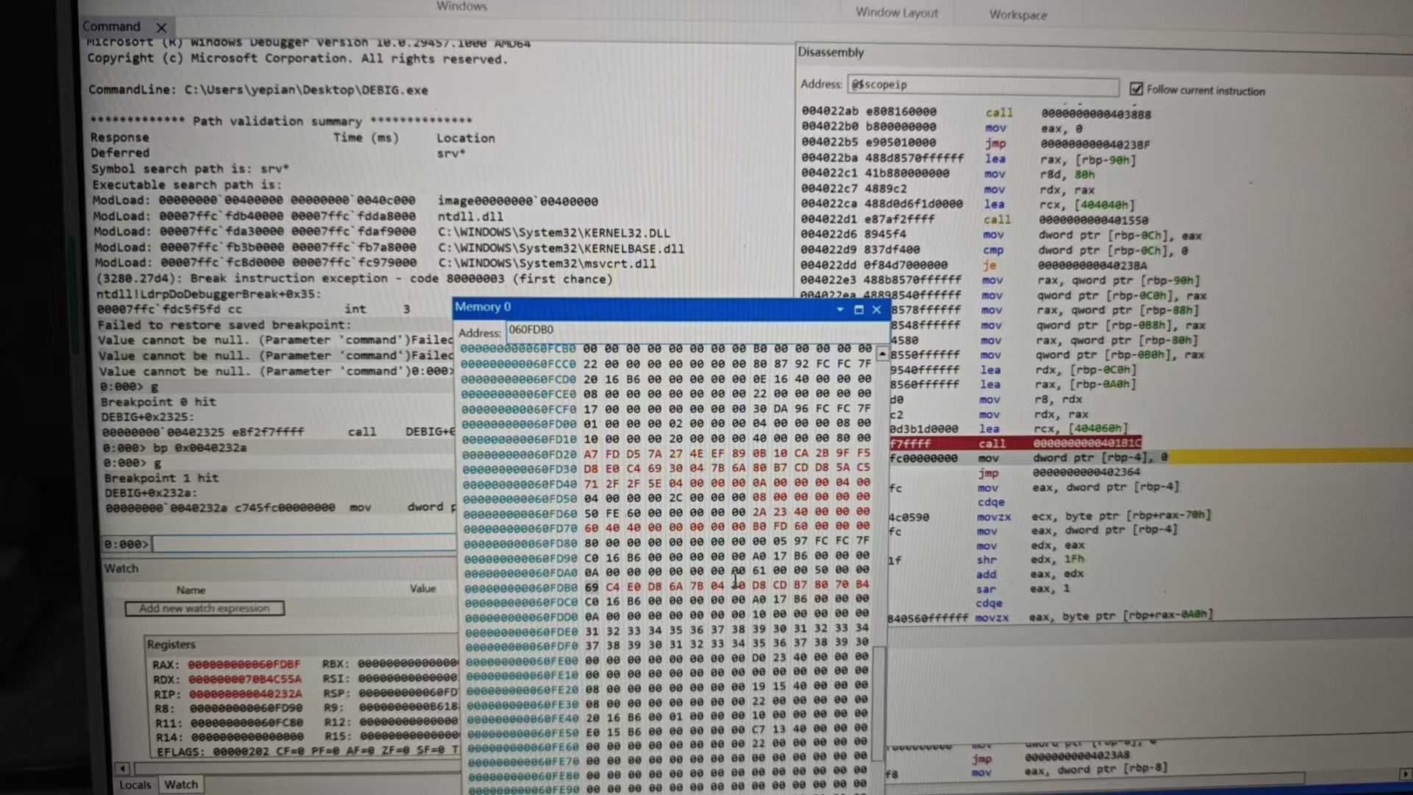Open the Memory 0 window options chevron

(x=840, y=310)
